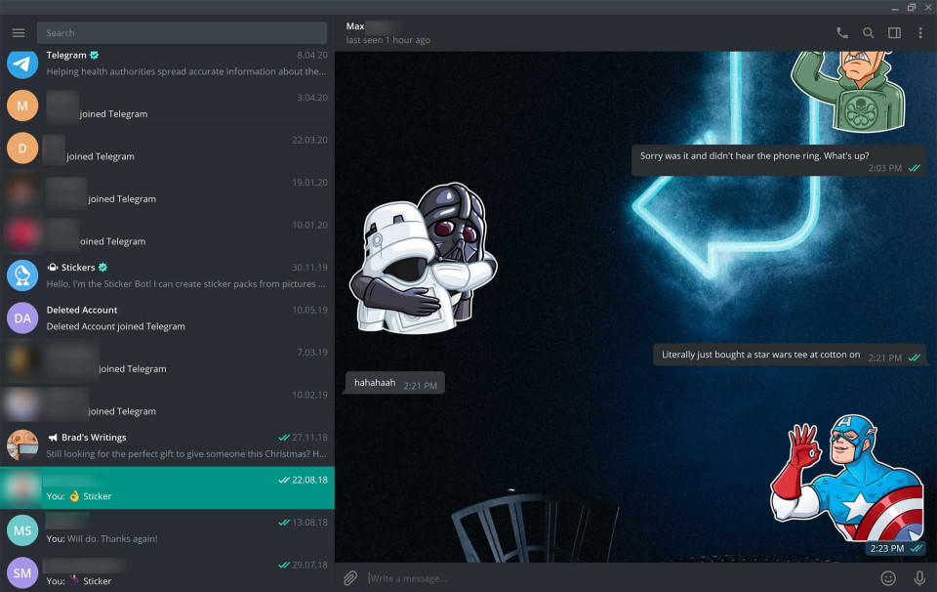Click the chat list Search box

182,33
